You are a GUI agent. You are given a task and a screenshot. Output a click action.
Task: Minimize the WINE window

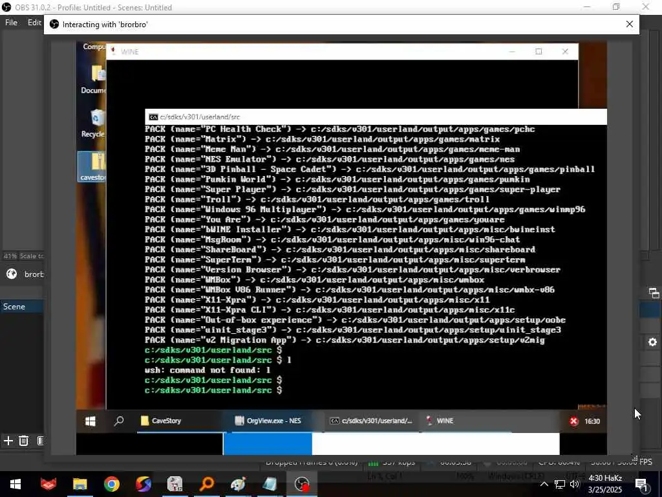[512, 51]
